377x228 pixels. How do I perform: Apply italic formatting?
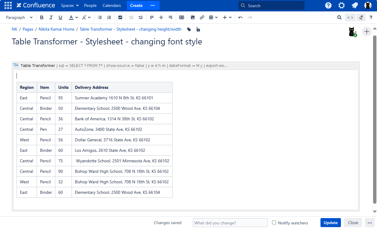[51, 17]
